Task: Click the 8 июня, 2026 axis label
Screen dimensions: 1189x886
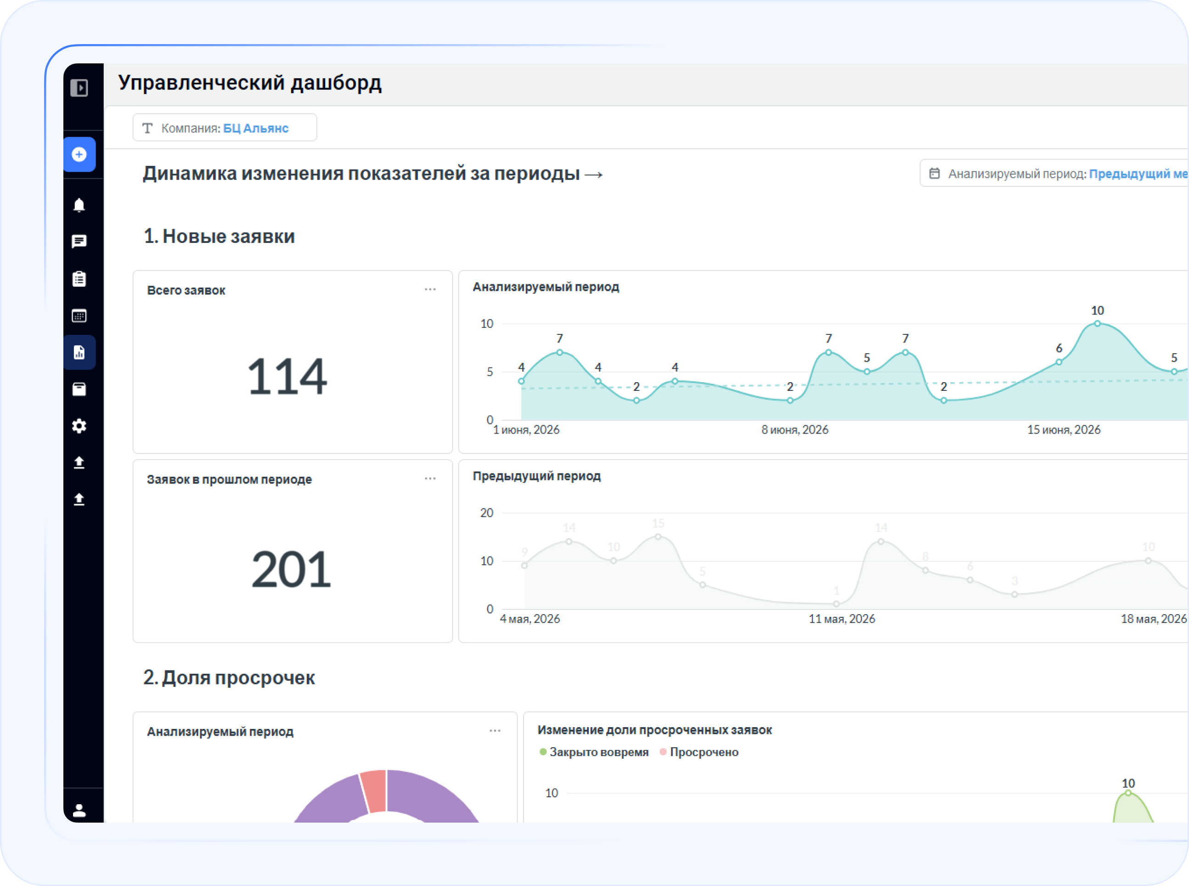Action: tap(795, 429)
